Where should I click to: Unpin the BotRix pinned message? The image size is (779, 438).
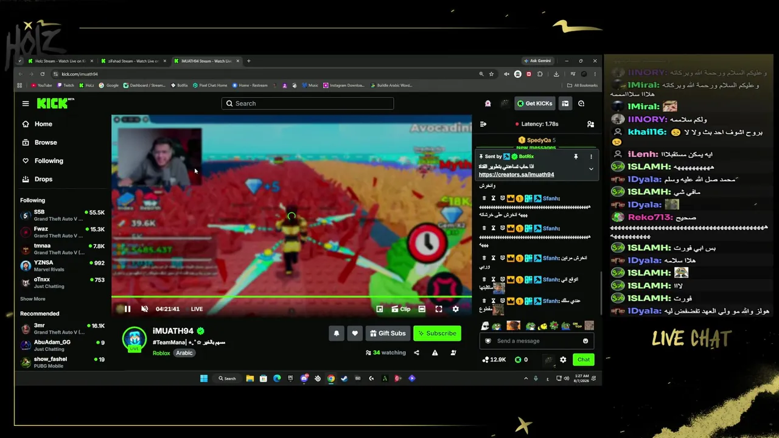coord(576,157)
